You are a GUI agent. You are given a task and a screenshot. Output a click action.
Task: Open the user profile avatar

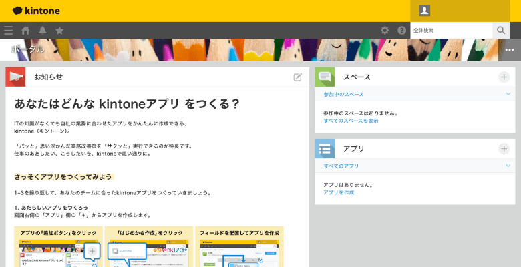pyautogui.click(x=424, y=11)
